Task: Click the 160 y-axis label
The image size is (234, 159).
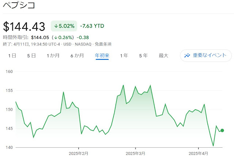Action: [x=9, y=71]
